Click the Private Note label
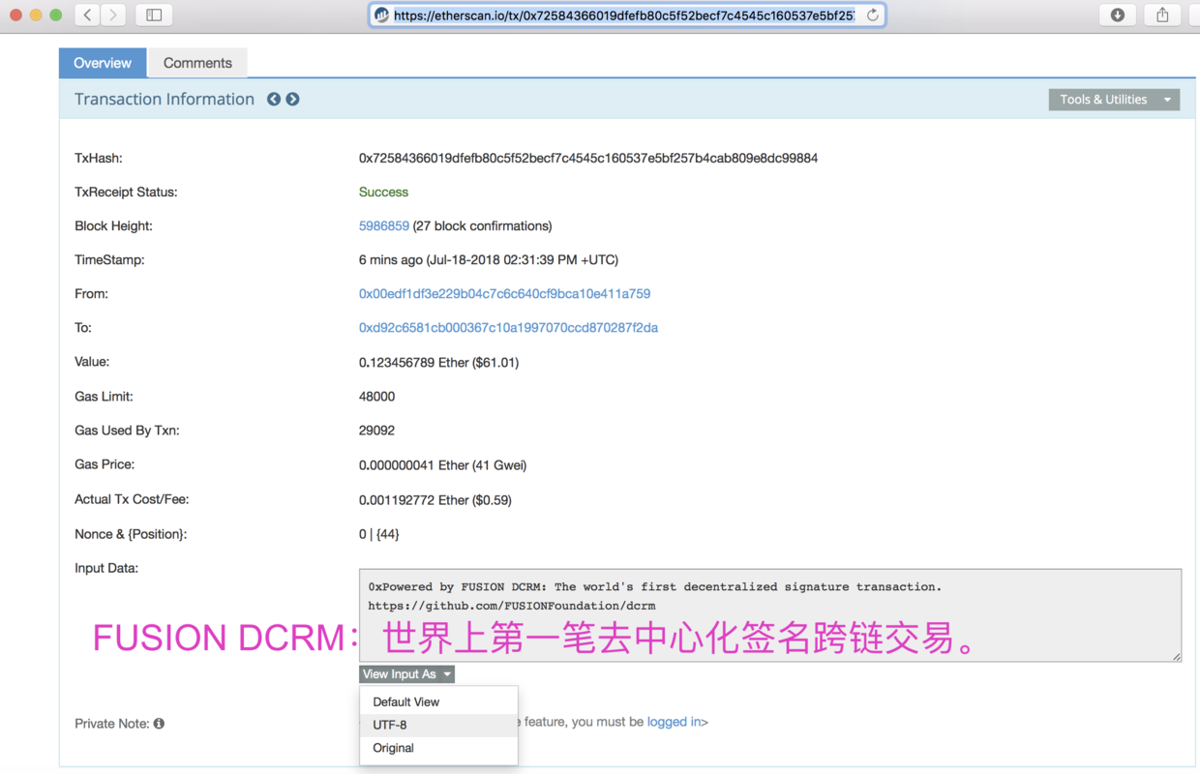This screenshot has width=1200, height=774. coord(112,724)
